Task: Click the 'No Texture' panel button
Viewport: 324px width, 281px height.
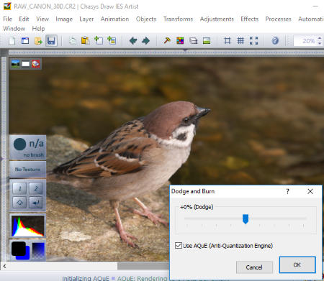Action: [28, 170]
